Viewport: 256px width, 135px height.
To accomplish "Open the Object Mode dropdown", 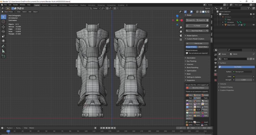I will coord(8,12).
